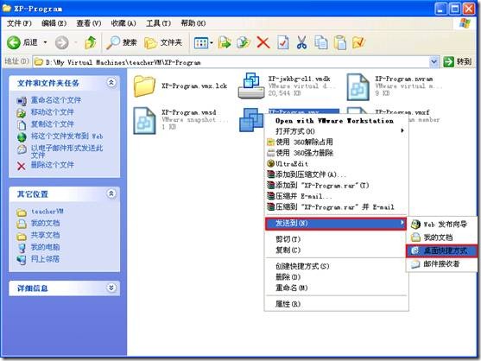Collapse the 其它位置 panel
The image size is (481, 361).
tap(111, 193)
